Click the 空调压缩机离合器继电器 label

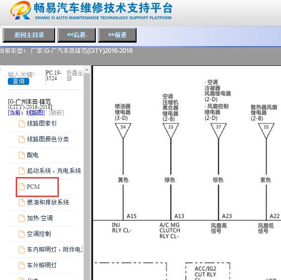170,108
